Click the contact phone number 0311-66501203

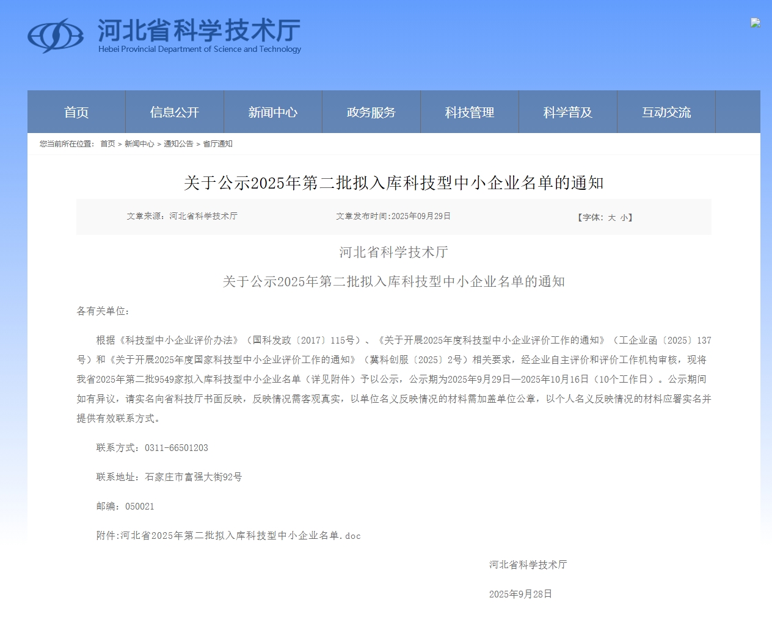(177, 448)
